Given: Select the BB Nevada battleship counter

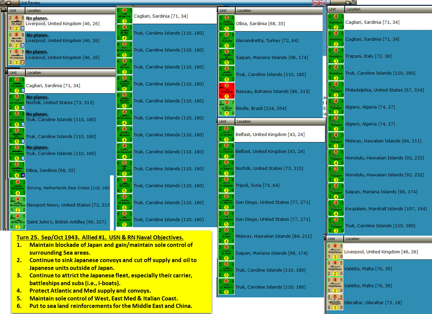Looking at the screenshot, I should (x=124, y=134).
